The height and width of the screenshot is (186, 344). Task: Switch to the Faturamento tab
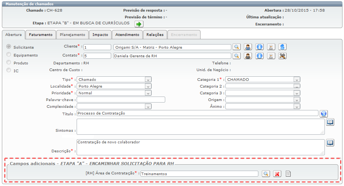[41, 35]
